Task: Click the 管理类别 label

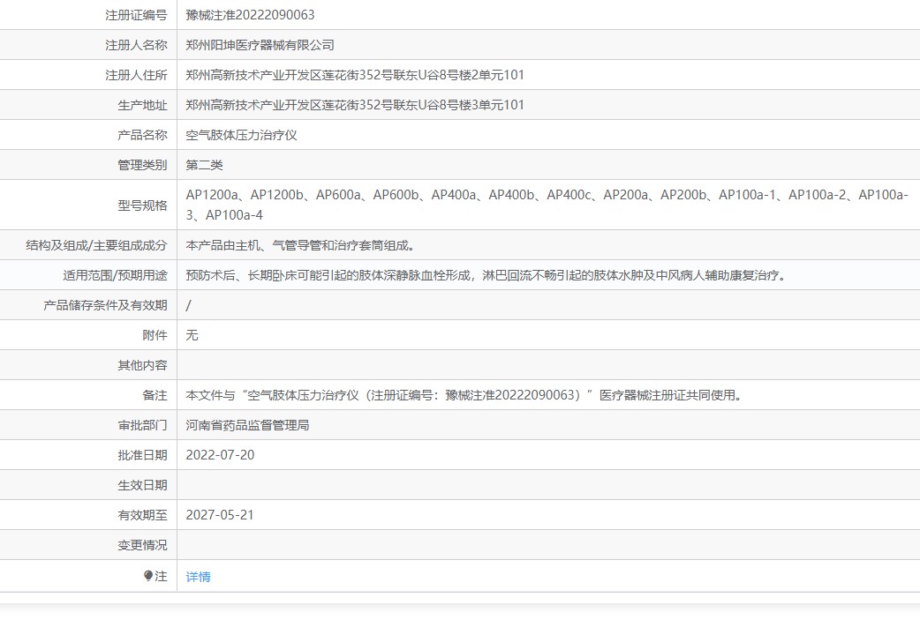Action: pos(142,165)
